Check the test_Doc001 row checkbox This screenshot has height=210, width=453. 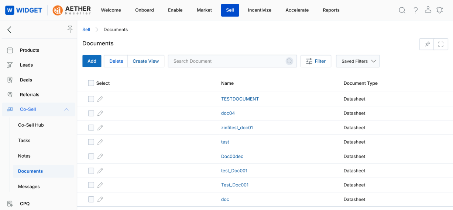coord(91,171)
